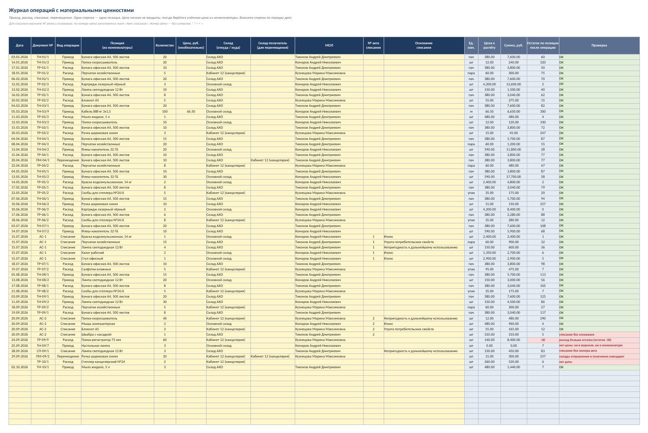The height and width of the screenshot is (433, 648).
Task: Click the 'Вид операции' column header
Action: tap(68, 45)
